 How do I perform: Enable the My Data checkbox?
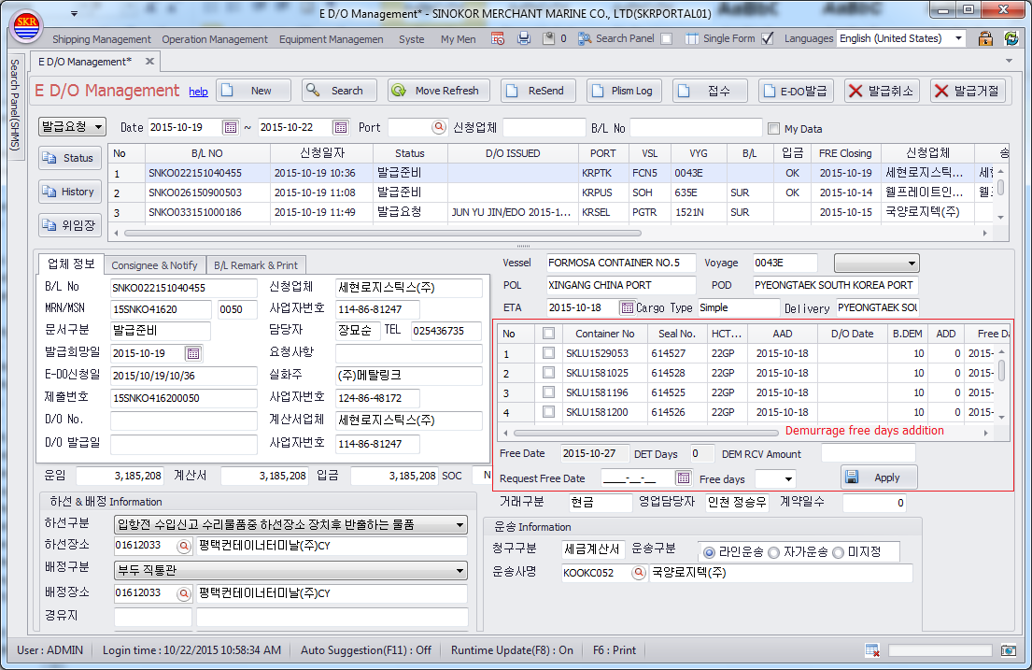point(773,128)
